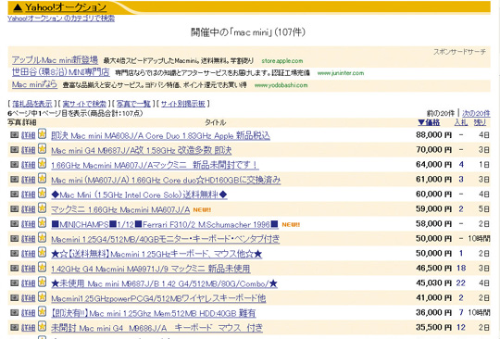Open 1.66GHz Macmini MA607J/A 新品未開封です listing
The width and height of the screenshot is (500, 339).
click(x=155, y=165)
